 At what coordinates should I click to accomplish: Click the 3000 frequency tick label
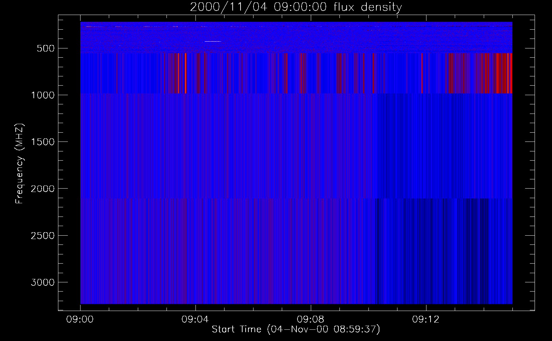42,282
